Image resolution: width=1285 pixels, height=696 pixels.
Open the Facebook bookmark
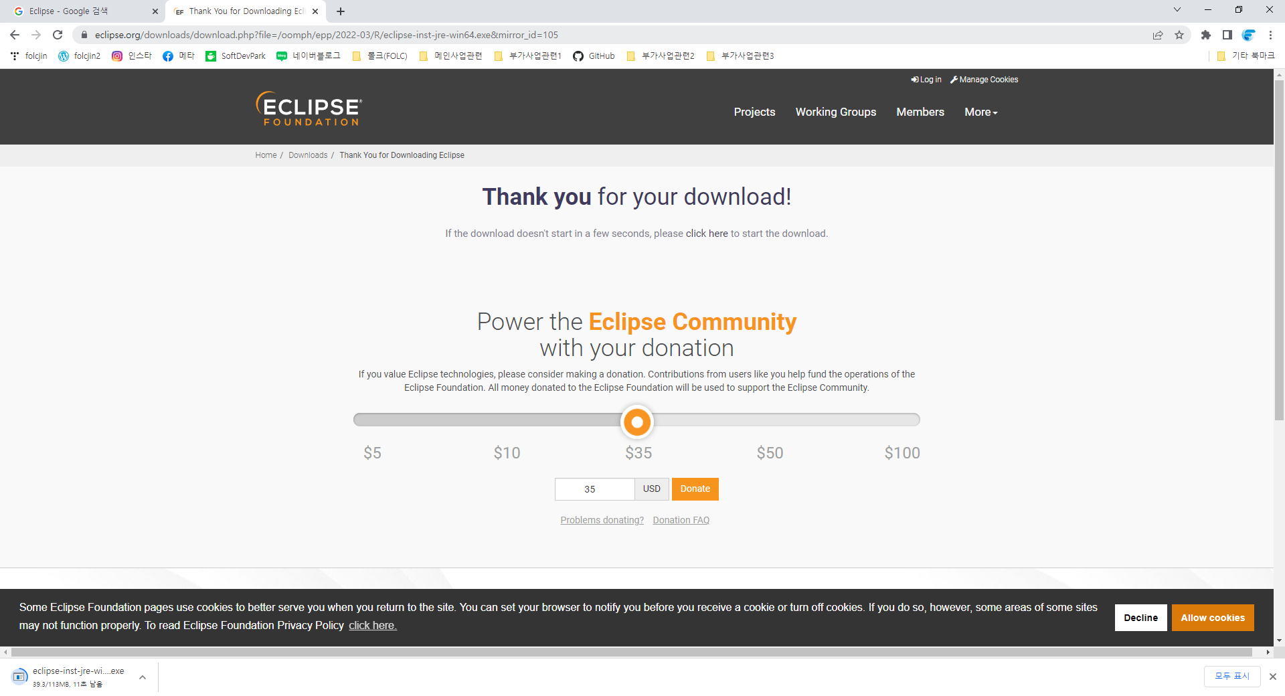click(x=179, y=56)
